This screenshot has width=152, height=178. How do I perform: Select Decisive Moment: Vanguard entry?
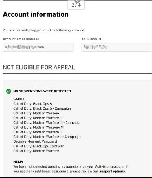coord(35,141)
